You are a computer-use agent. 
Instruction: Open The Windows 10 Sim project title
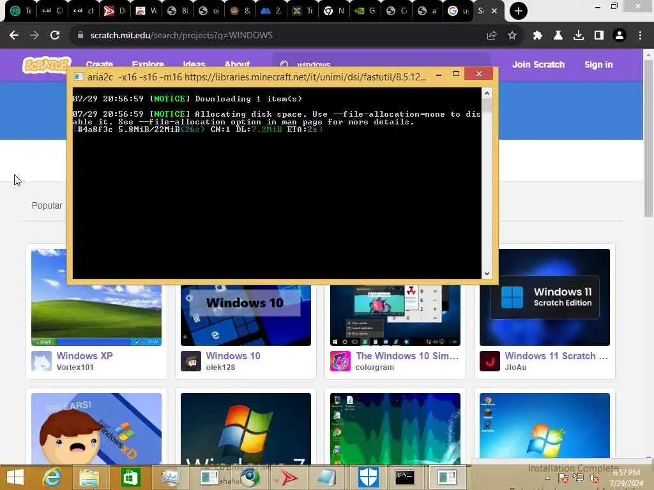(x=407, y=356)
